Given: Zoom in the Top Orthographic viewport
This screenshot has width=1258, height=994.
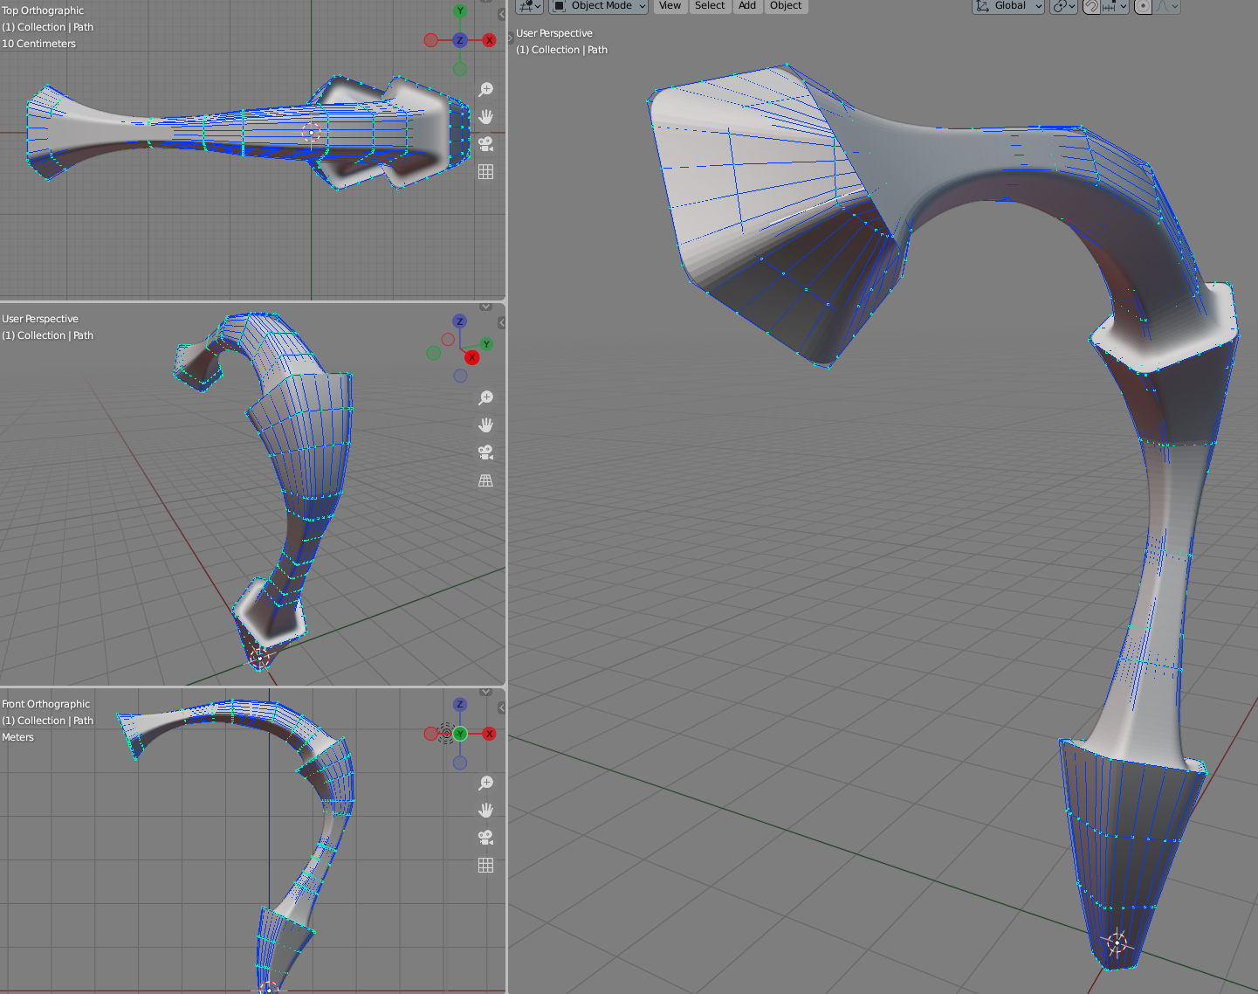Looking at the screenshot, I should [486, 90].
